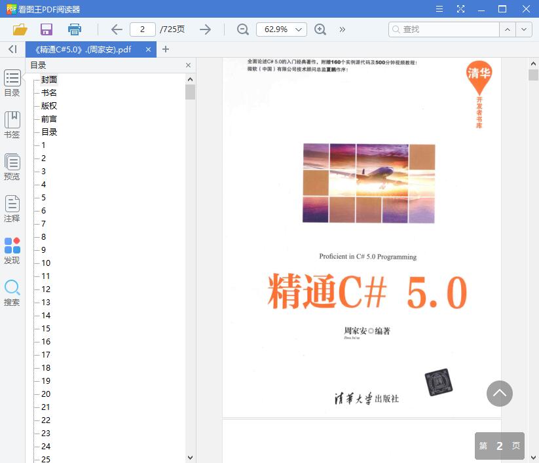Viewport: 539px width, 463px height.
Task: Close the 目录 outline panel
Action: [188, 65]
